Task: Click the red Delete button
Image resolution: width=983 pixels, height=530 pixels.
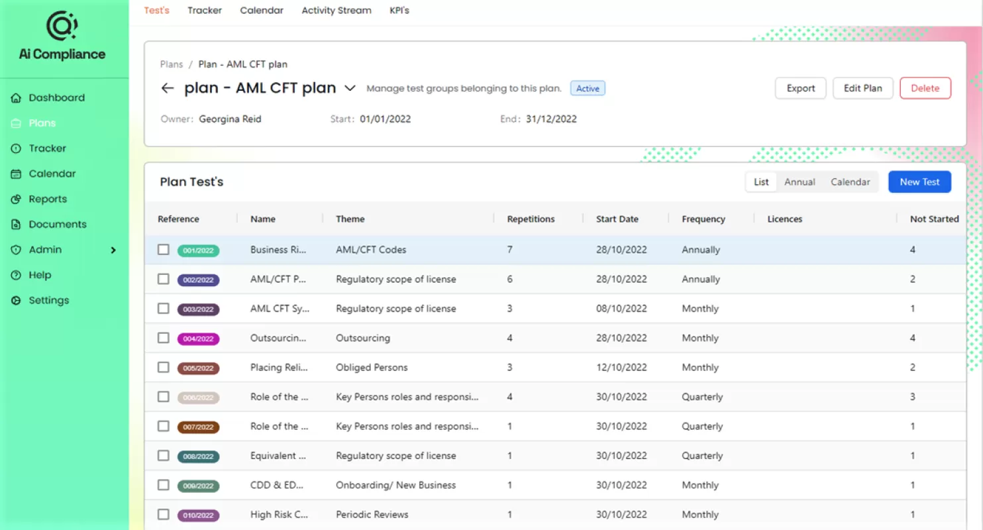Action: pos(925,88)
